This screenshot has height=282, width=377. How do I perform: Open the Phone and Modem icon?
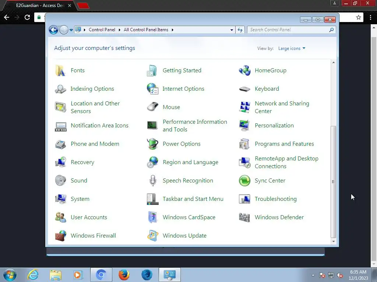pyautogui.click(x=60, y=144)
